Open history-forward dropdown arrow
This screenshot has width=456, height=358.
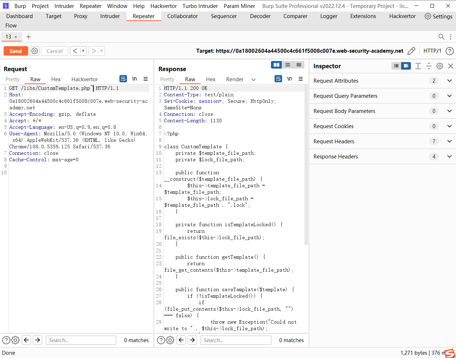click(x=102, y=51)
